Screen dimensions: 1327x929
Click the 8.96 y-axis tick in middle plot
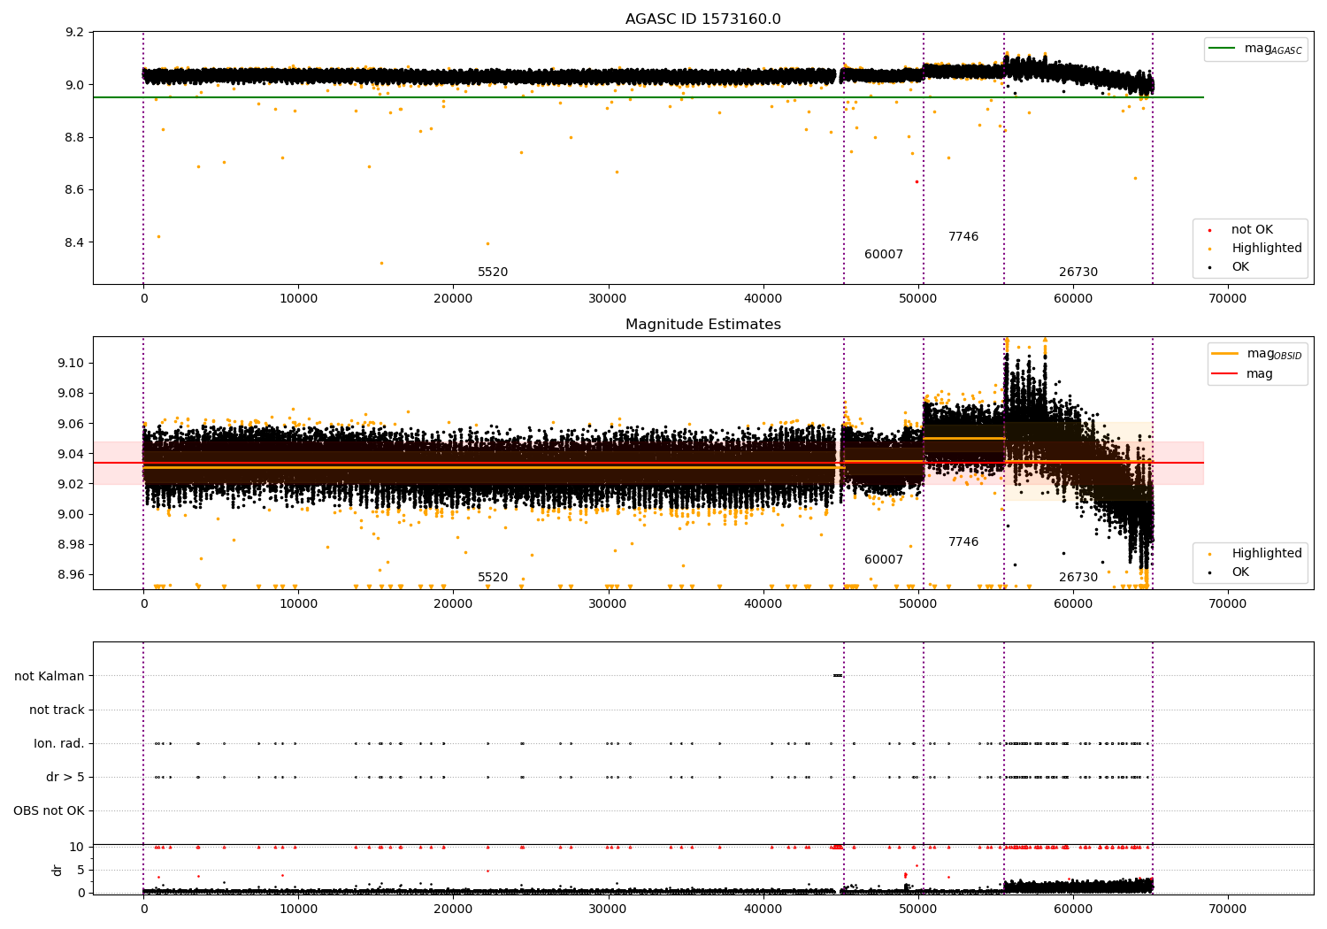[72, 575]
